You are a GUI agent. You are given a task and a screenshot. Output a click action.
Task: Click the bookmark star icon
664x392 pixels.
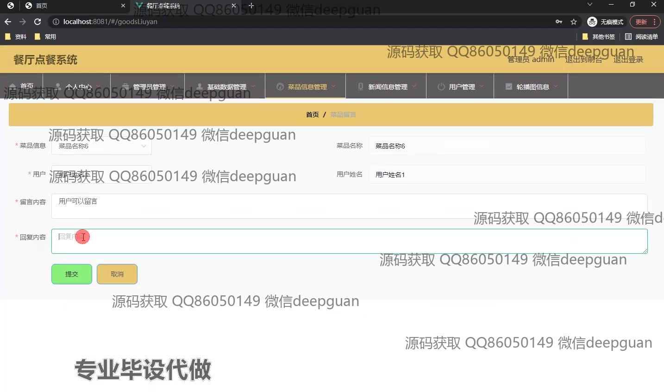coord(574,22)
